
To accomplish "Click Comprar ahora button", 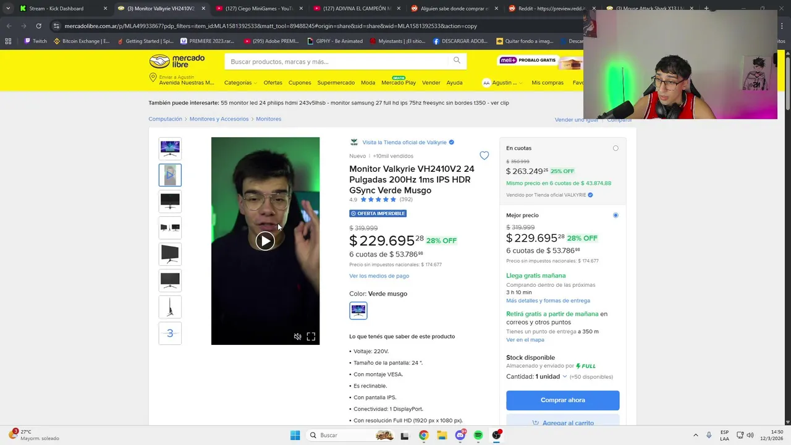I will point(562,400).
